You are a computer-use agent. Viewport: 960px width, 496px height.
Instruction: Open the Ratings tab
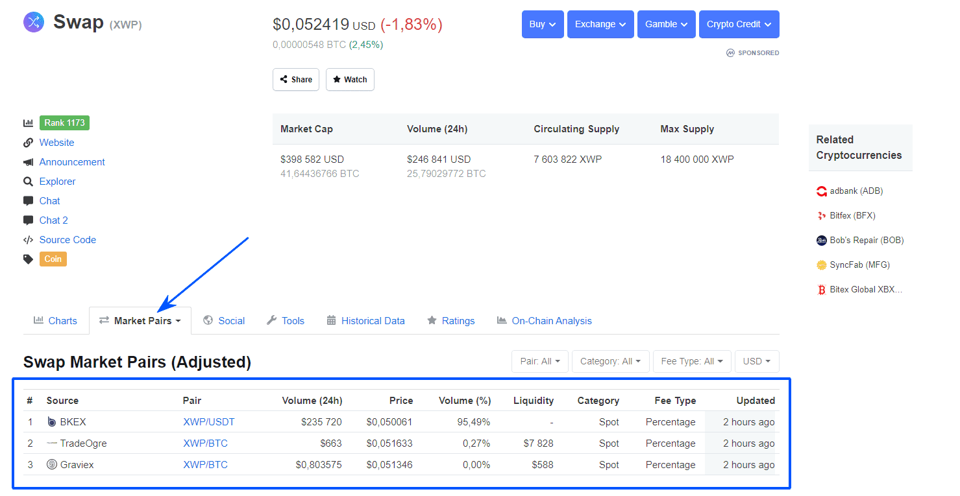click(450, 321)
